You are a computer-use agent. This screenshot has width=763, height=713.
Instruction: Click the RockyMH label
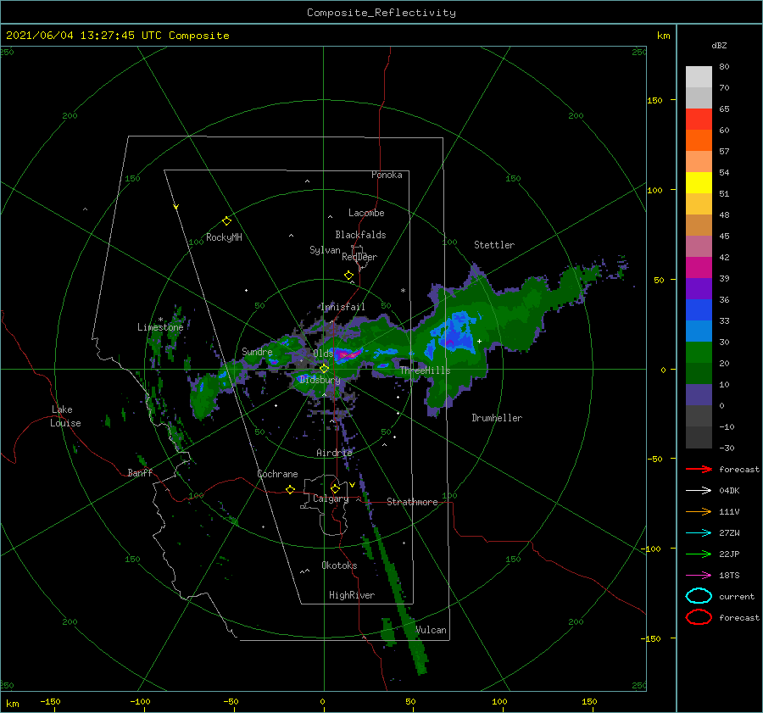[224, 237]
